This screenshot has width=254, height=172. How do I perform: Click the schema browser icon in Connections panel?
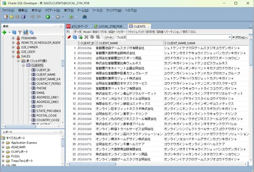pos(25,32)
